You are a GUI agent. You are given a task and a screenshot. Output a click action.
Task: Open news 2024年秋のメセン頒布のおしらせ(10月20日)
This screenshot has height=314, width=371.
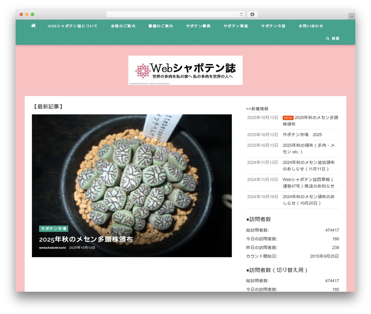pyautogui.click(x=309, y=200)
